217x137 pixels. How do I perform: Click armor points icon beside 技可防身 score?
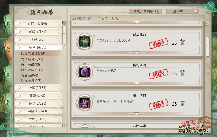[x=182, y=103]
